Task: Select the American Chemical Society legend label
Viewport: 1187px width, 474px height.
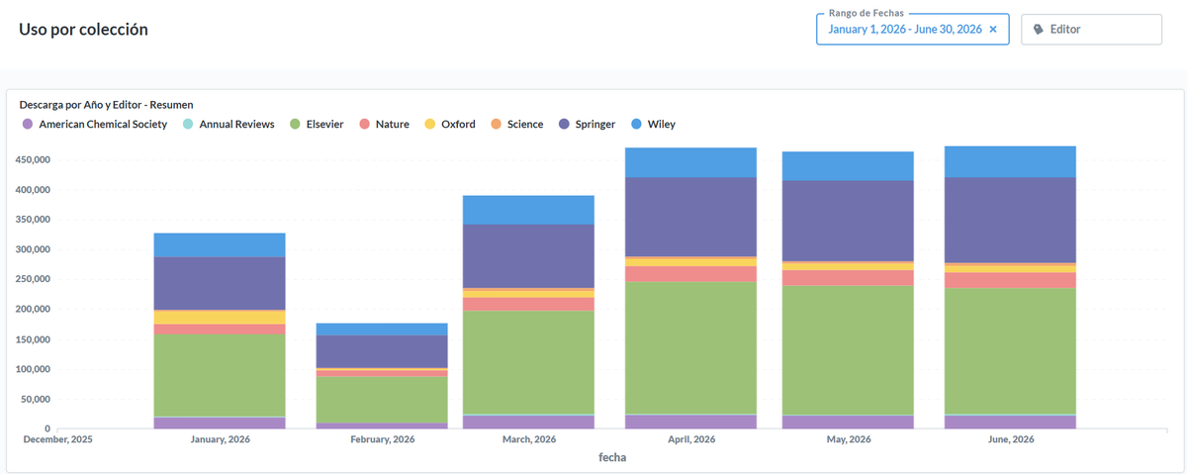Action: (103, 125)
